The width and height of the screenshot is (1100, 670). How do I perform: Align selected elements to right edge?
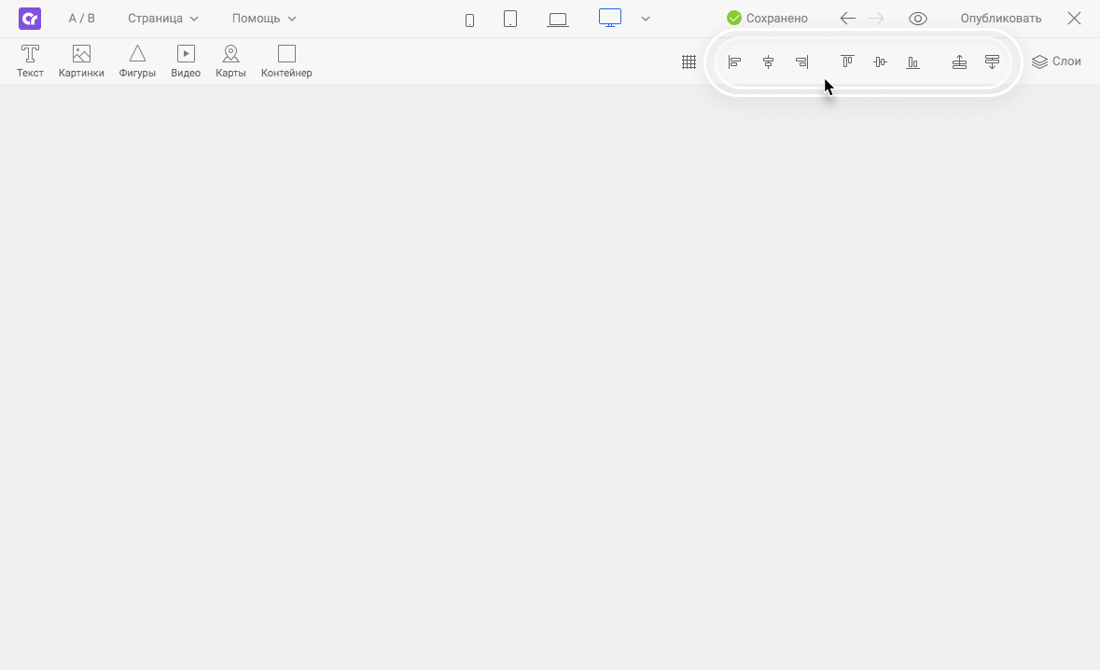pos(801,62)
